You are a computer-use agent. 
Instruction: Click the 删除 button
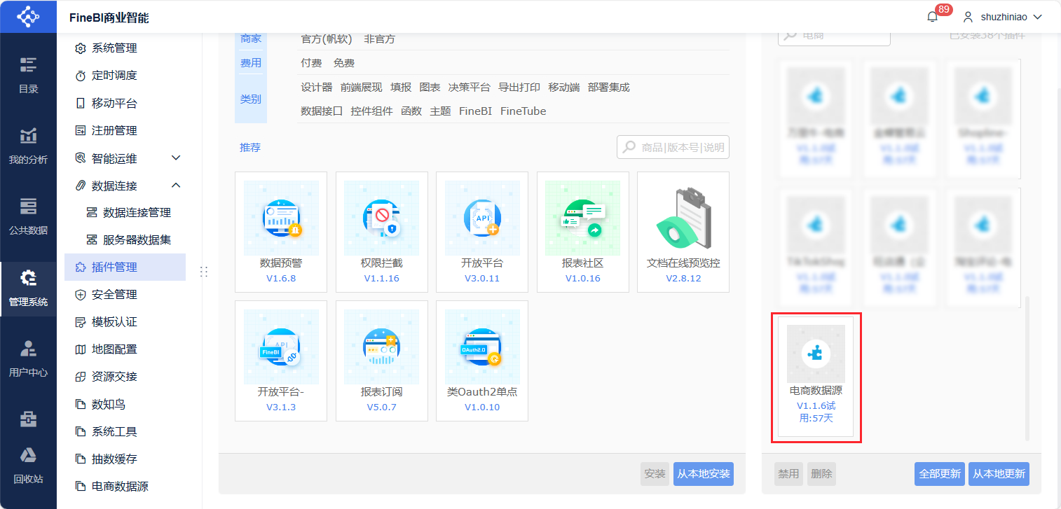click(x=821, y=474)
